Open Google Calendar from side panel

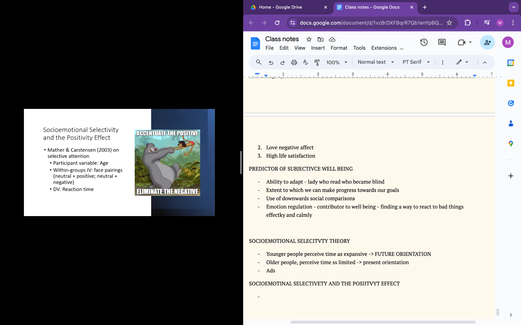click(x=511, y=63)
